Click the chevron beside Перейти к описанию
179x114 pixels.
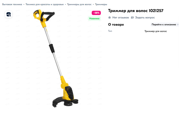point(178,24)
